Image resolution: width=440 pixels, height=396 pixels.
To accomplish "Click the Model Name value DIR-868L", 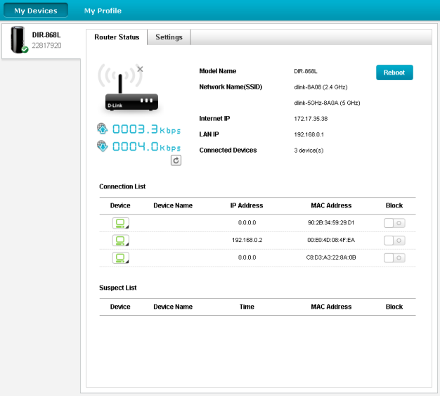I will [306, 71].
